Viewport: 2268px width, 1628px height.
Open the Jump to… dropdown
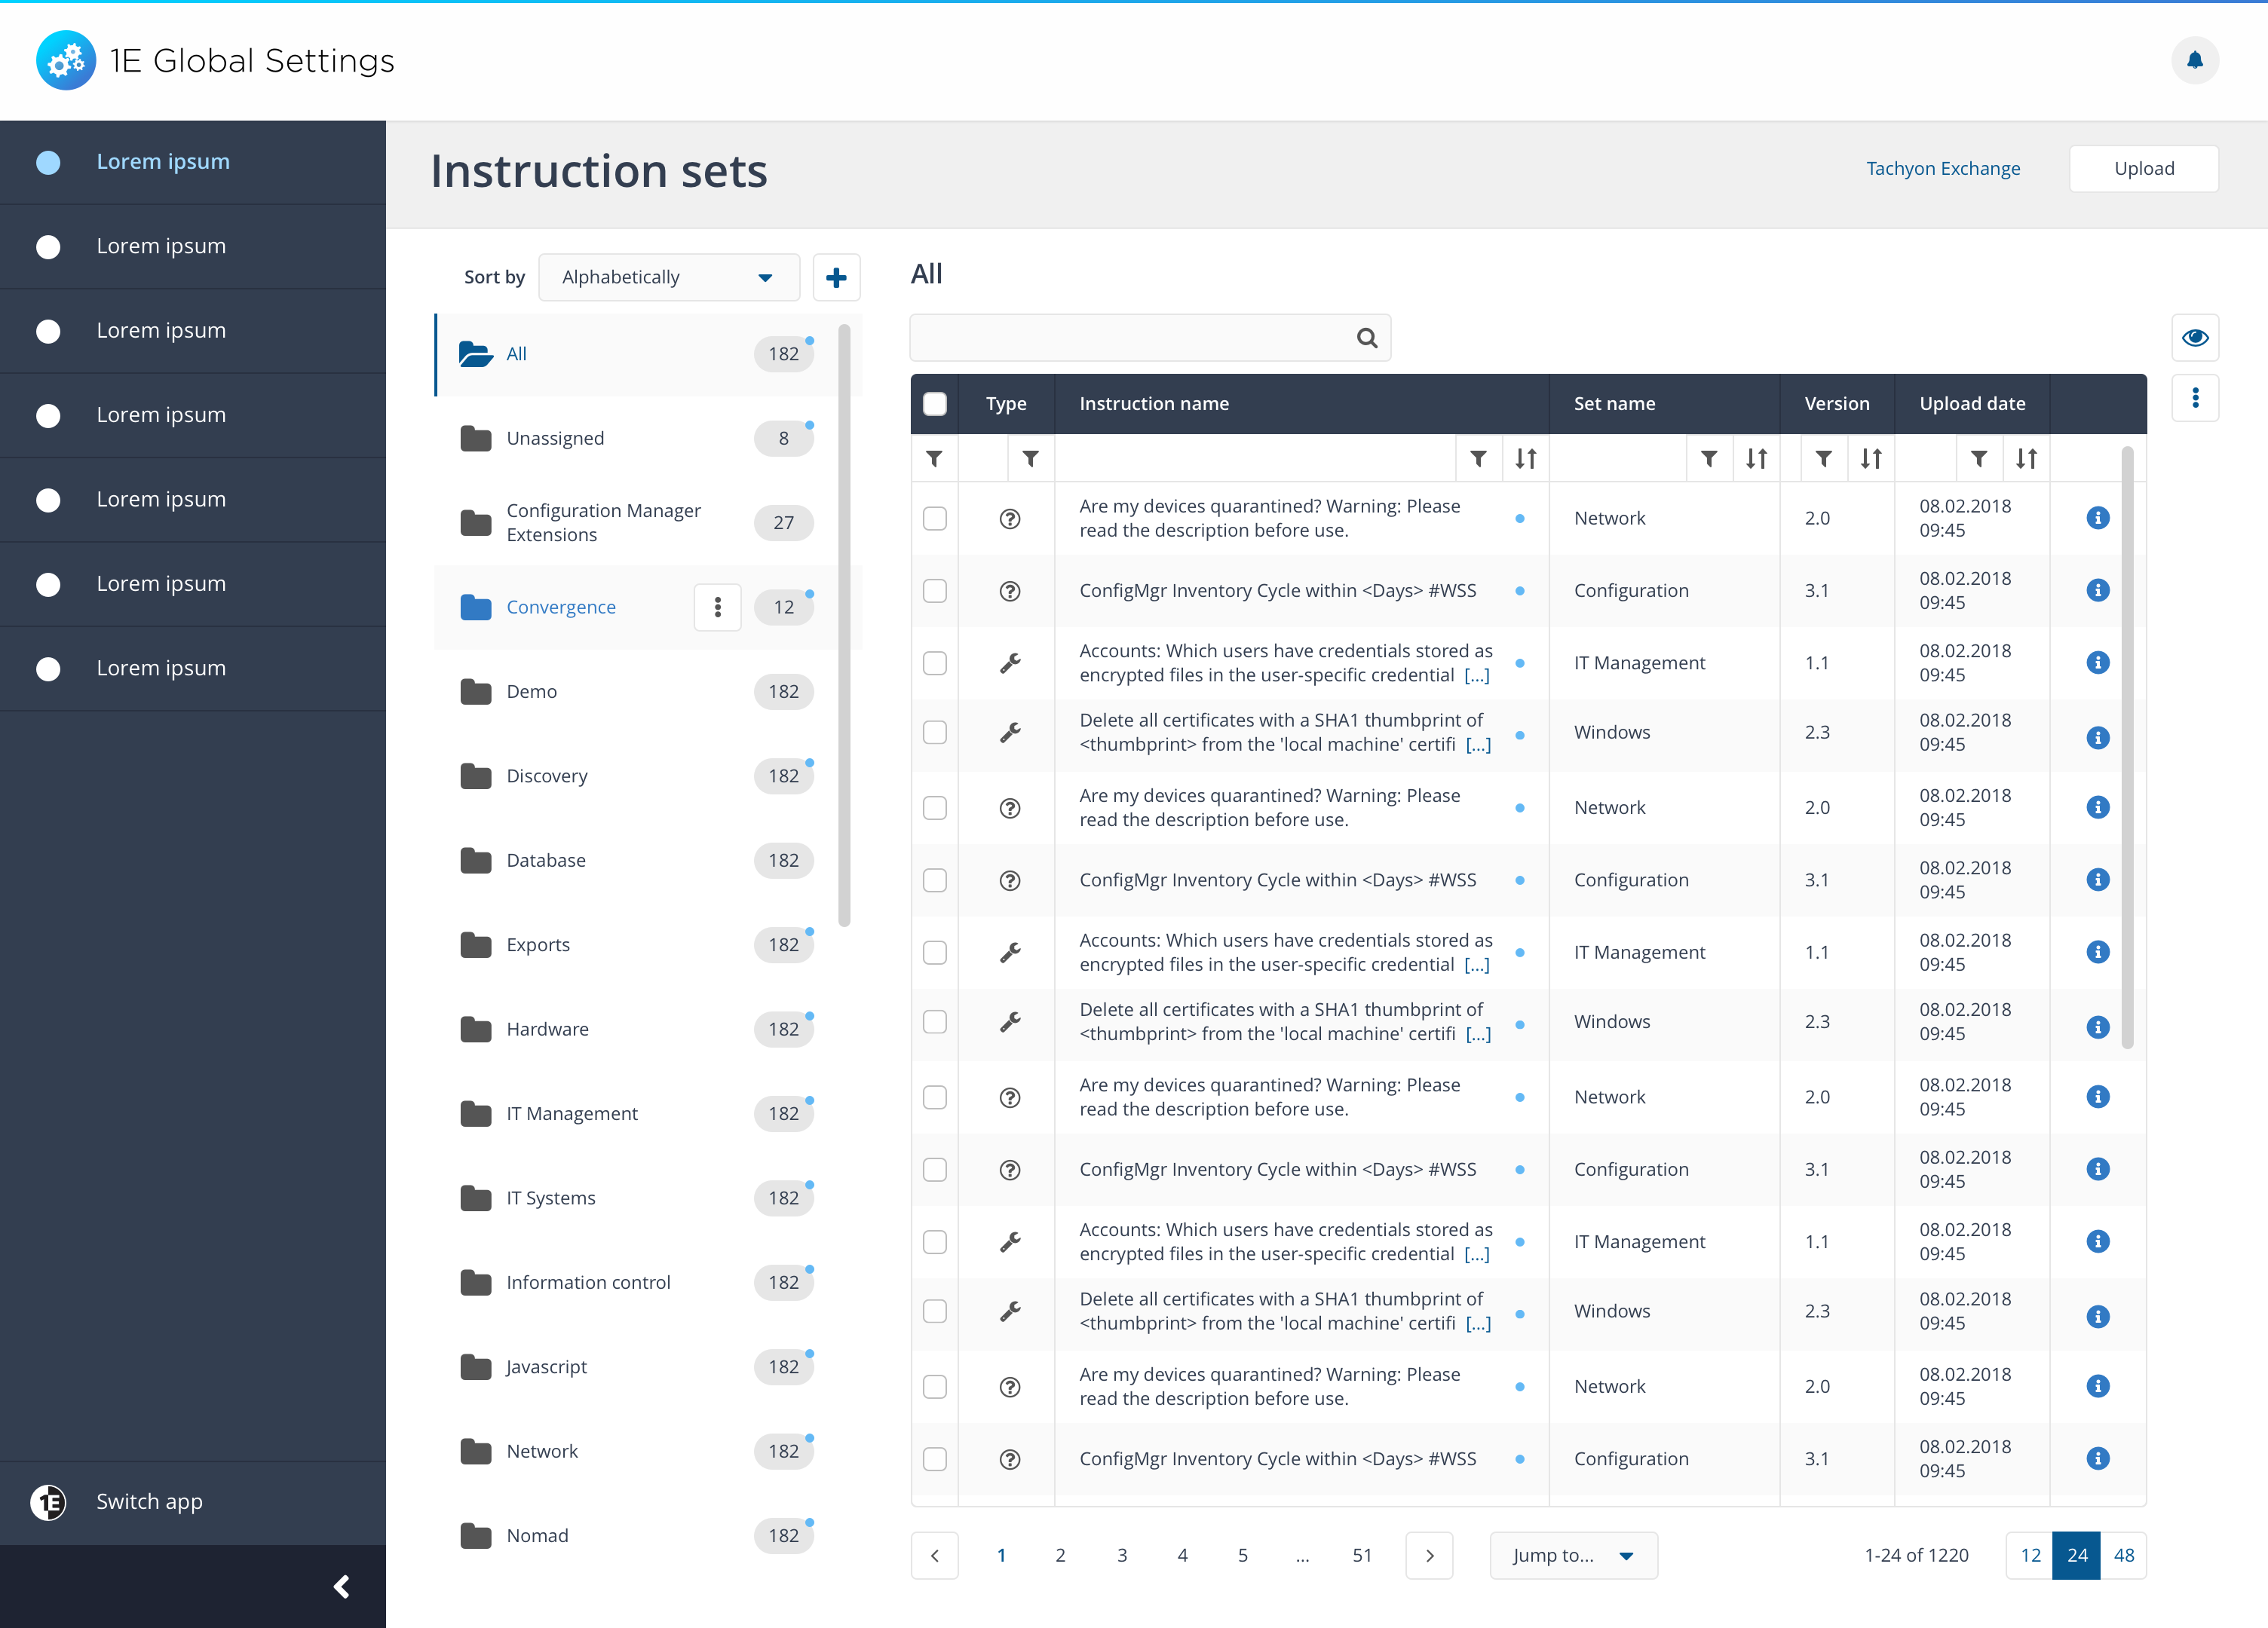[1573, 1555]
